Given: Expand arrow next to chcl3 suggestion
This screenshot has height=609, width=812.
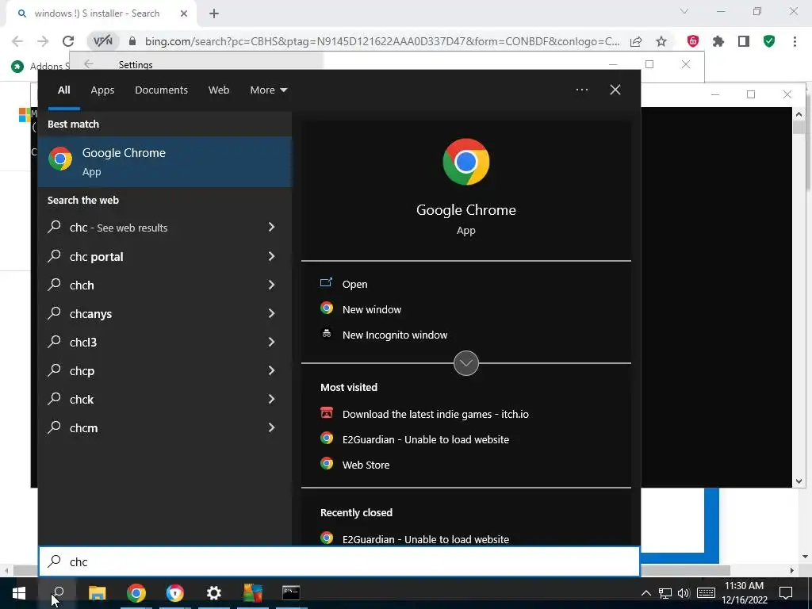Looking at the screenshot, I should [x=271, y=342].
